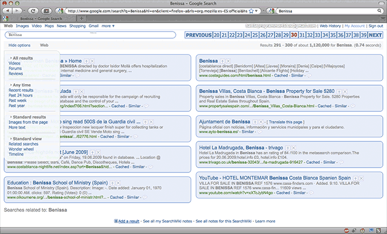The height and width of the screenshot is (234, 387).
Task: Jump to results page 25
Action: pyautogui.click(x=255, y=35)
